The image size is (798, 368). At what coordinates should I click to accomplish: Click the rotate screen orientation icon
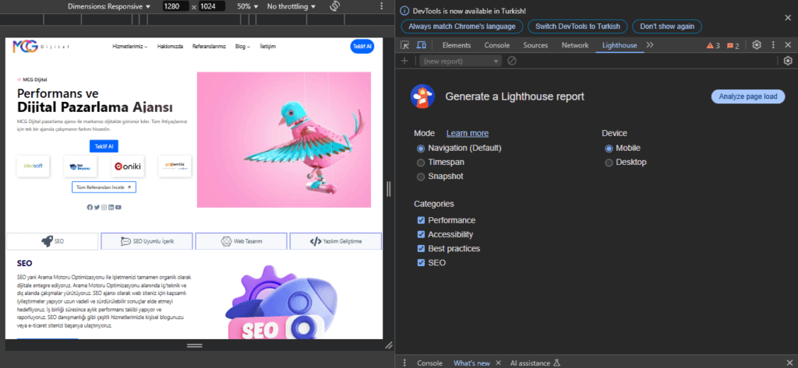(x=336, y=6)
